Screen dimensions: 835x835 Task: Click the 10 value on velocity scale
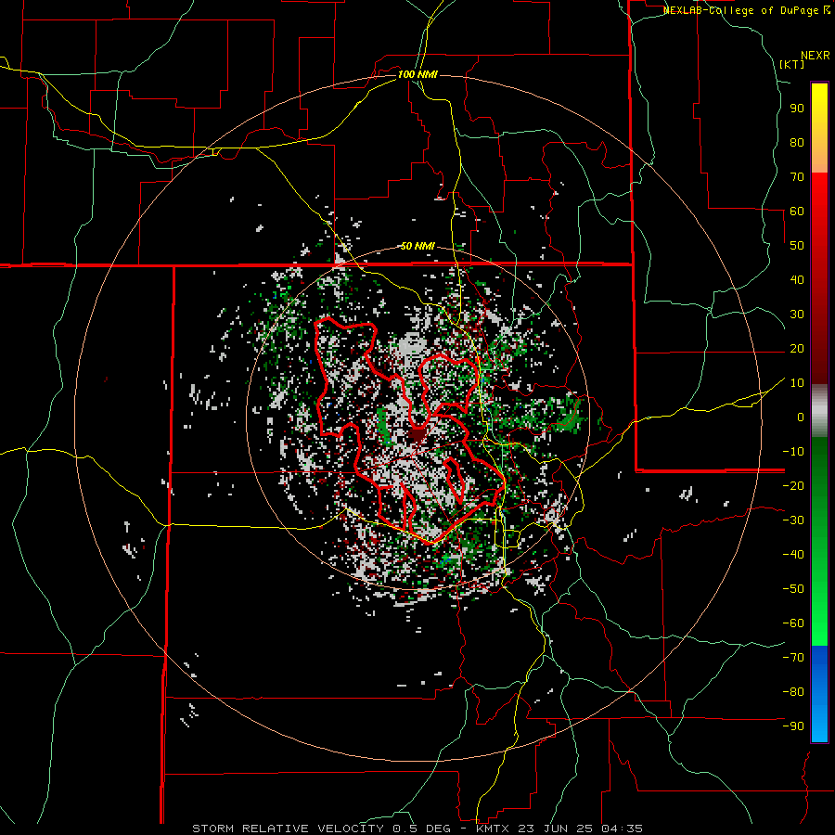[797, 383]
